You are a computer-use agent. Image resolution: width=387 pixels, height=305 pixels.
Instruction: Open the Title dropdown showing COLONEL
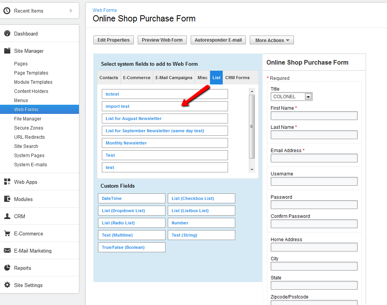307,96
